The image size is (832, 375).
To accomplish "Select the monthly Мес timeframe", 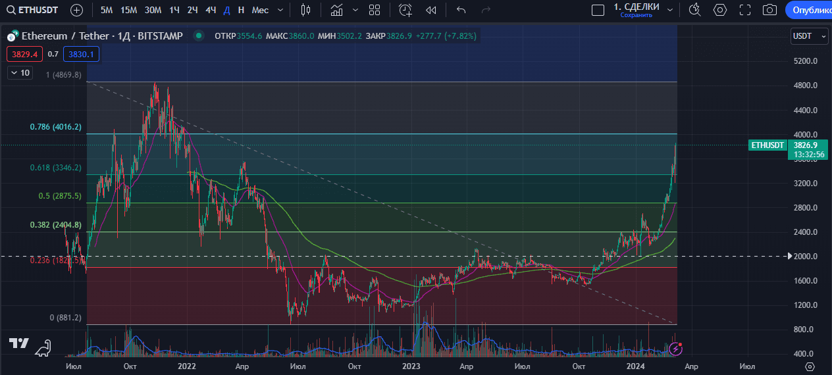I will pos(260,10).
